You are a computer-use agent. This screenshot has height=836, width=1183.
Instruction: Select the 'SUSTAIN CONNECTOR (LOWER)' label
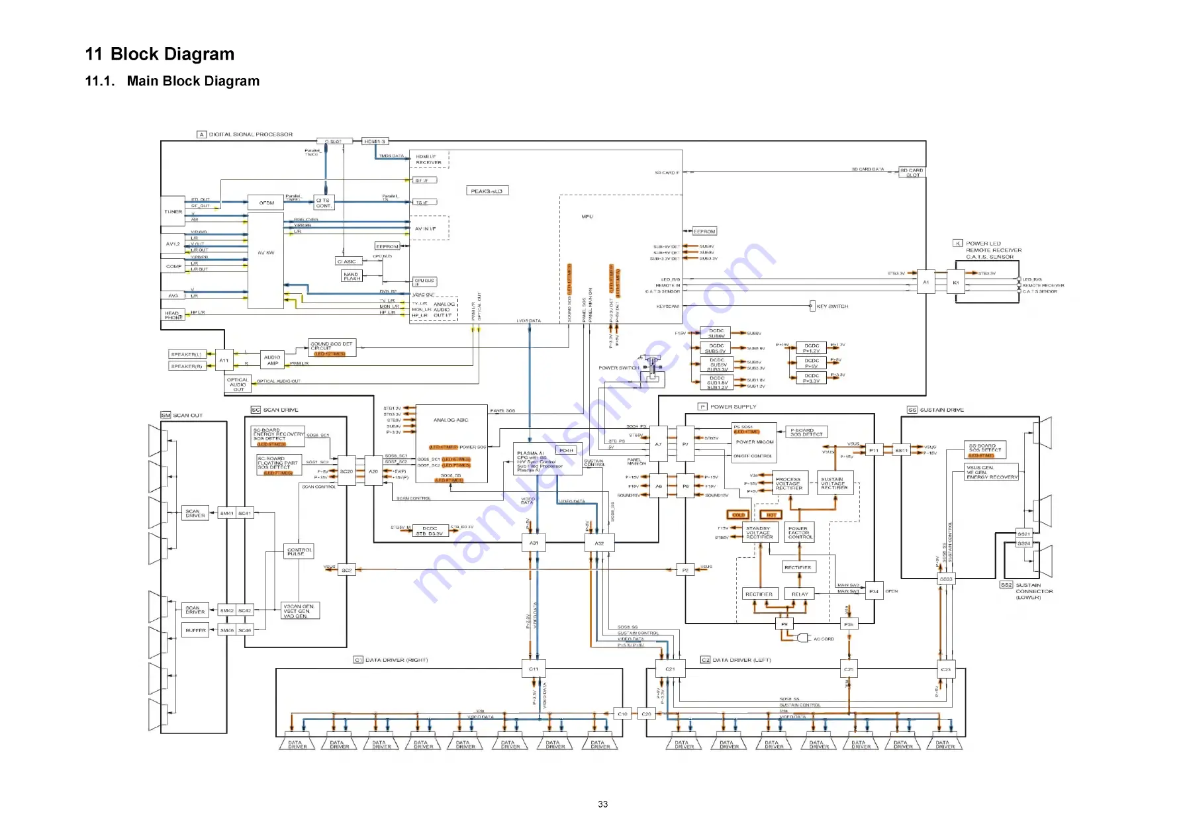pos(1033,591)
